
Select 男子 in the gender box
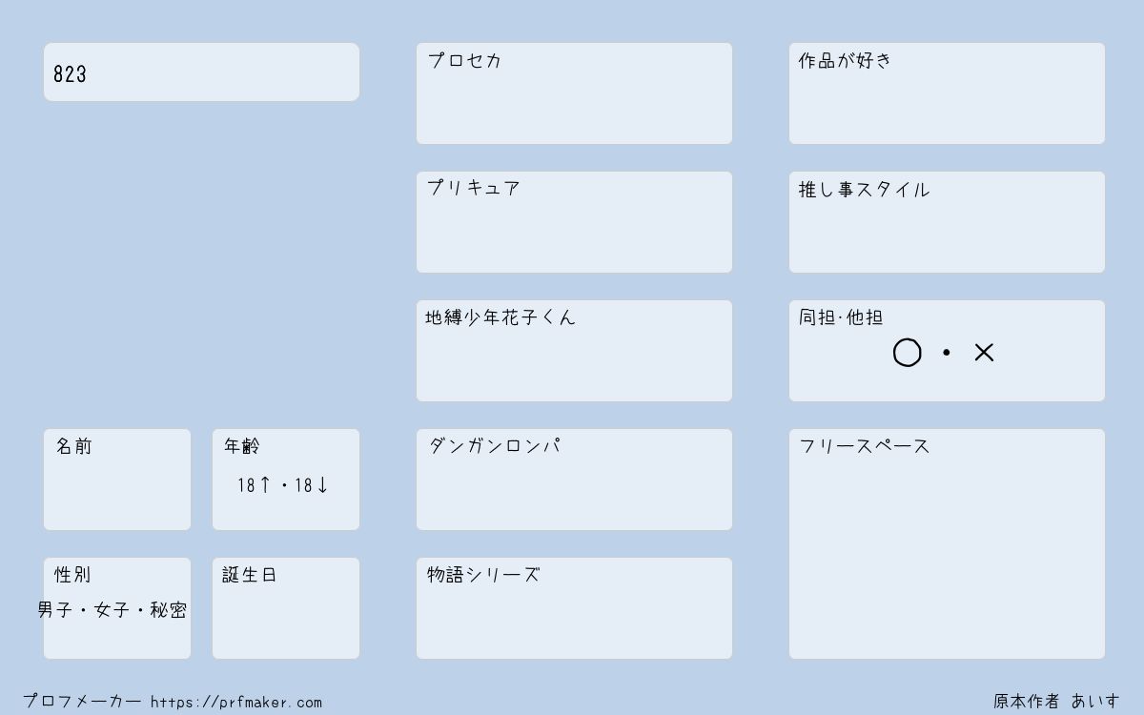[55, 610]
